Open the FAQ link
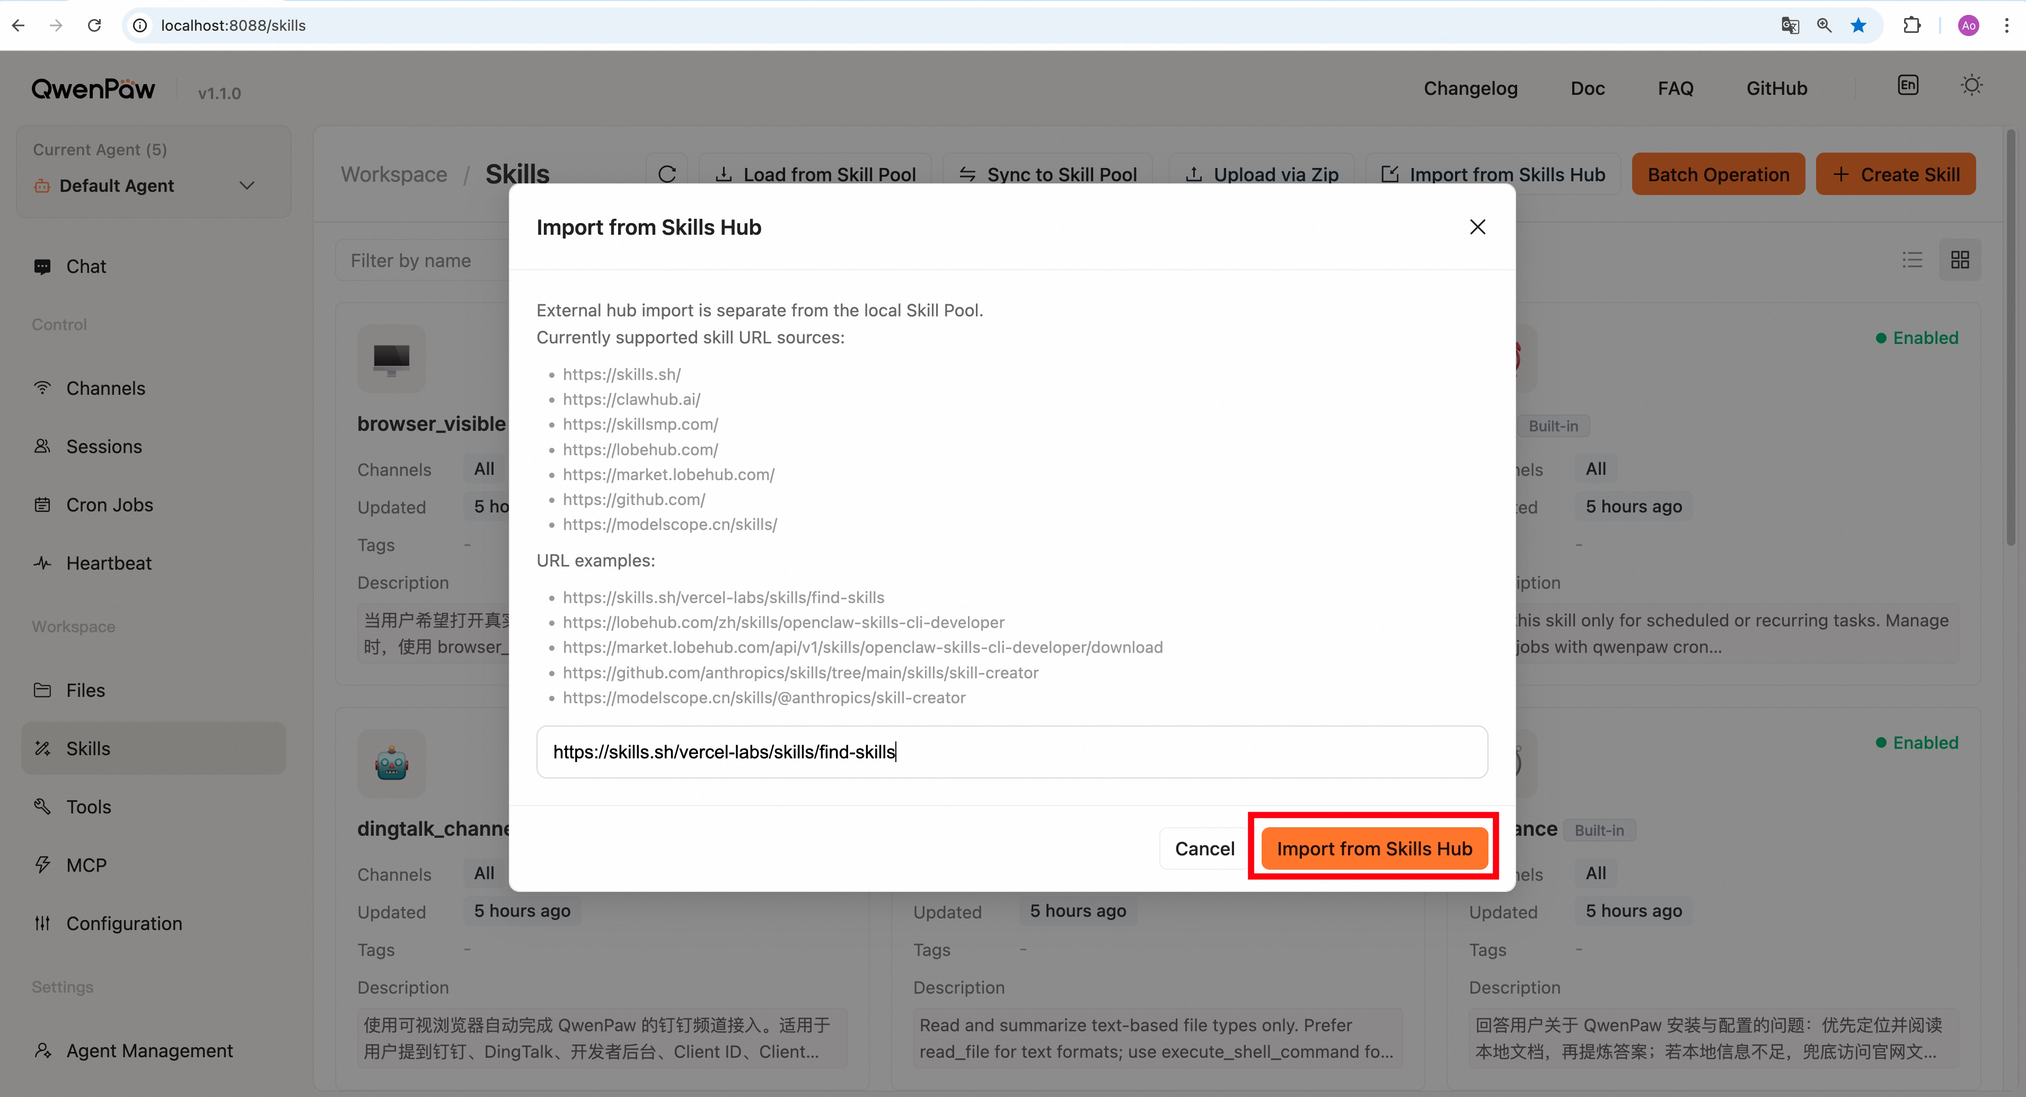 (x=1675, y=88)
